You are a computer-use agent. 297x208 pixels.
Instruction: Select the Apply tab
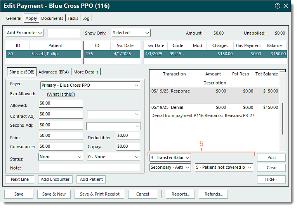[31, 18]
